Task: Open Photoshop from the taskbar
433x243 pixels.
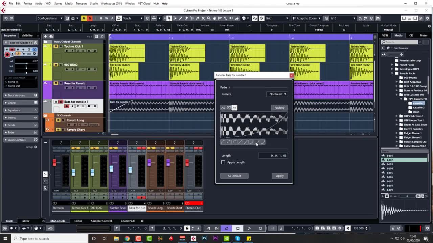Action: 204,239
